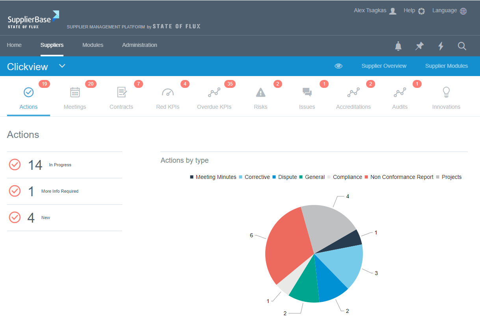480x318 pixels.
Task: Click the Red KPIs gauge icon
Action: tap(167, 92)
